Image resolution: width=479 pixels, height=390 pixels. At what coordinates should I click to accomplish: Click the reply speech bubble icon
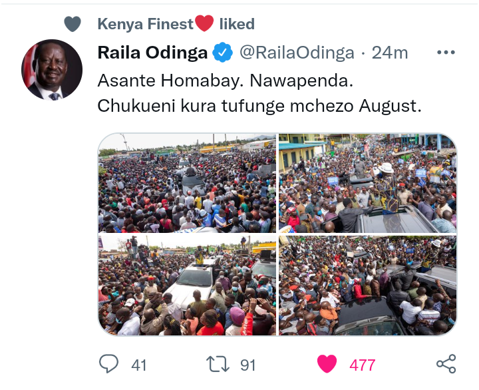pos(108,363)
